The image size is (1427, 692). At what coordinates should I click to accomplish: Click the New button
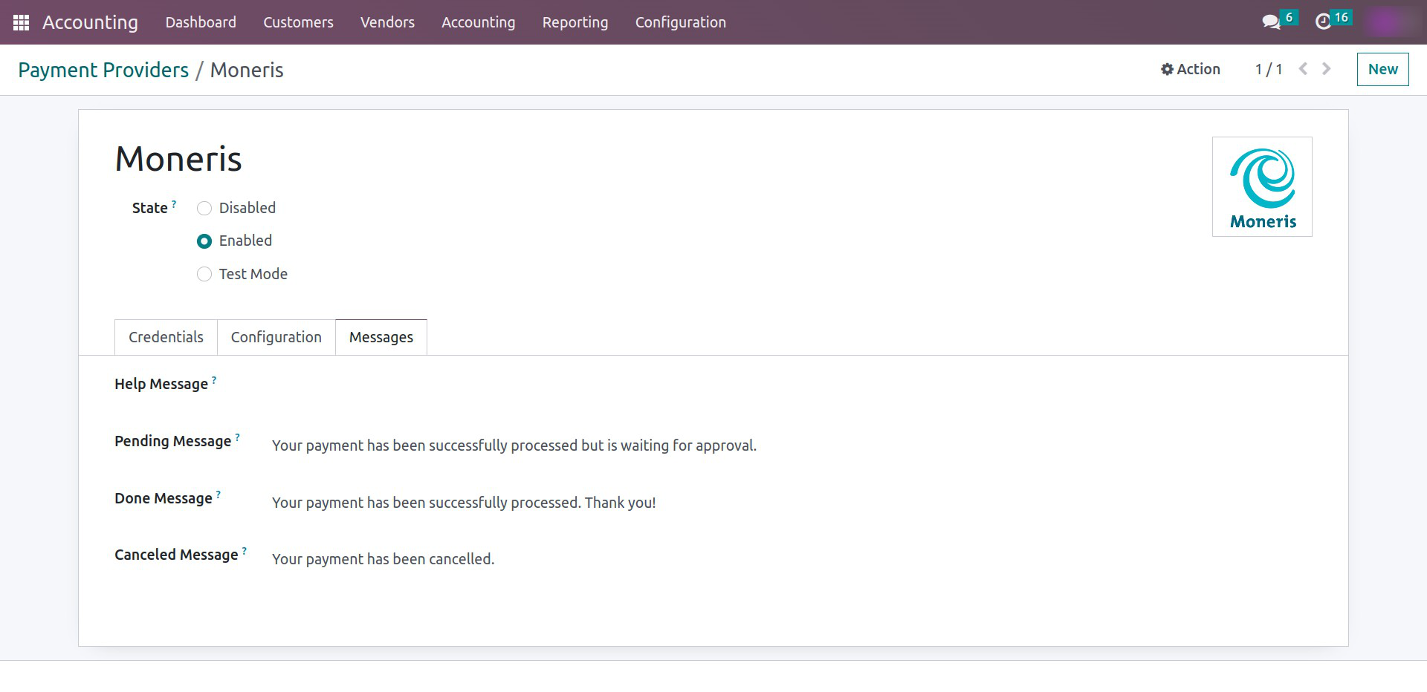click(x=1382, y=69)
